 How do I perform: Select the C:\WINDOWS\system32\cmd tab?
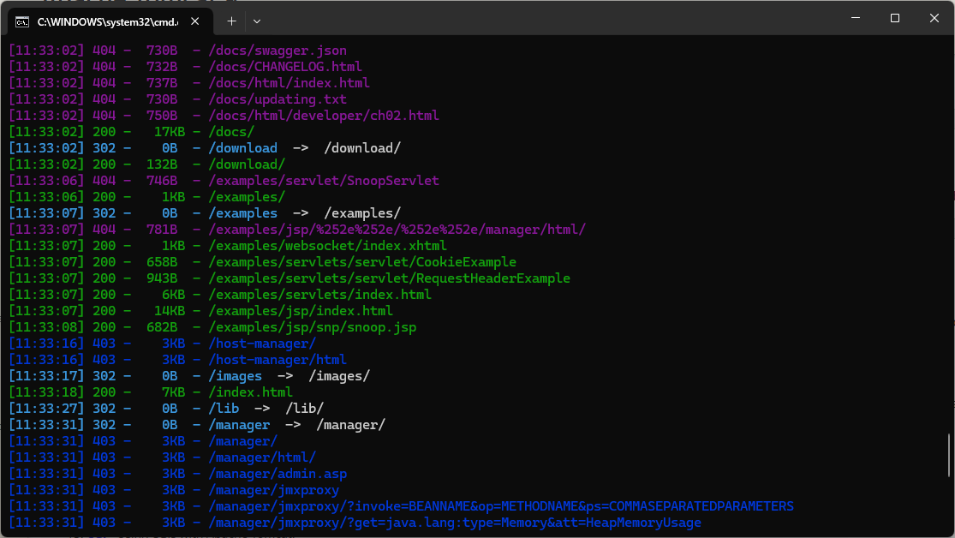pos(103,21)
